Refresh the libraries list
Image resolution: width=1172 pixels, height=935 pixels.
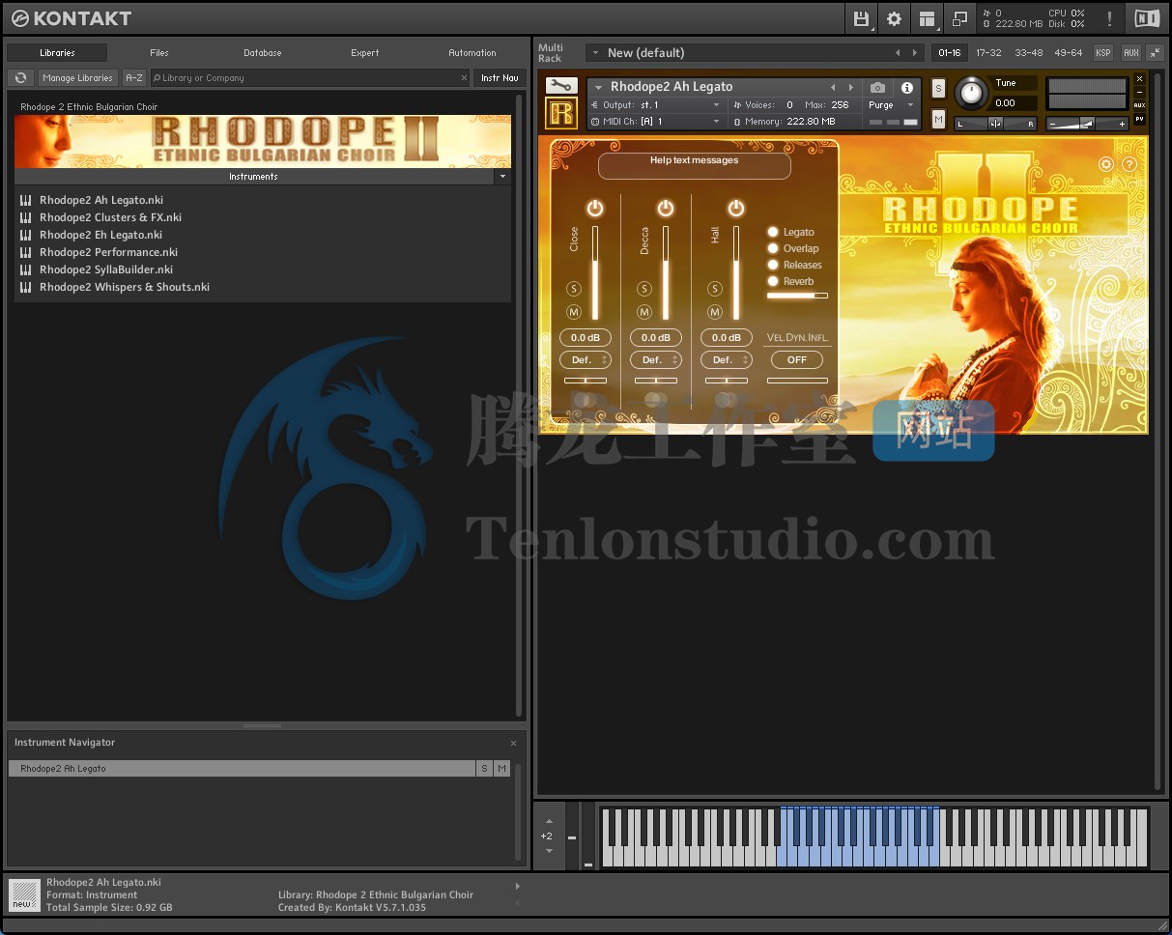click(x=20, y=77)
